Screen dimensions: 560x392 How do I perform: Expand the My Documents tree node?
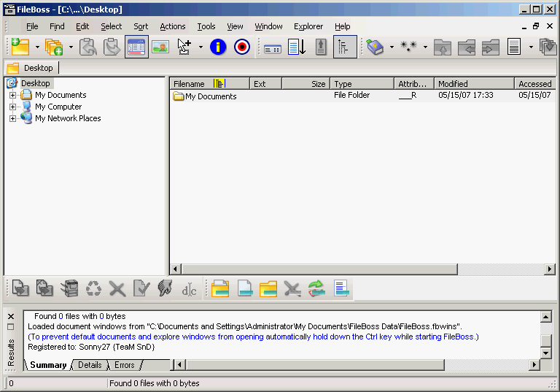[x=12, y=95]
